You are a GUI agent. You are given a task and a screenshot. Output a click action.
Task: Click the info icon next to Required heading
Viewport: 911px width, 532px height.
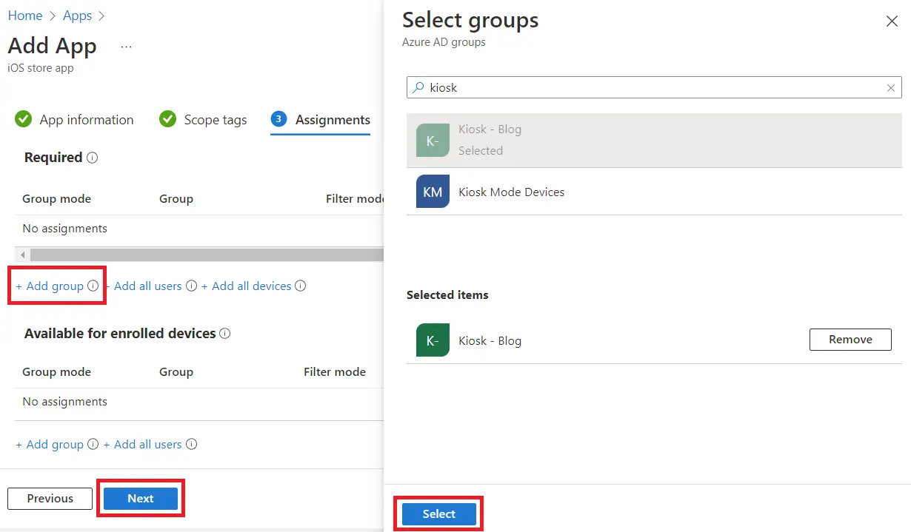93,158
